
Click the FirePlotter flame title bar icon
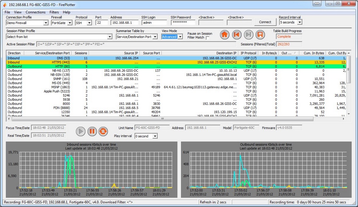tap(4, 5)
